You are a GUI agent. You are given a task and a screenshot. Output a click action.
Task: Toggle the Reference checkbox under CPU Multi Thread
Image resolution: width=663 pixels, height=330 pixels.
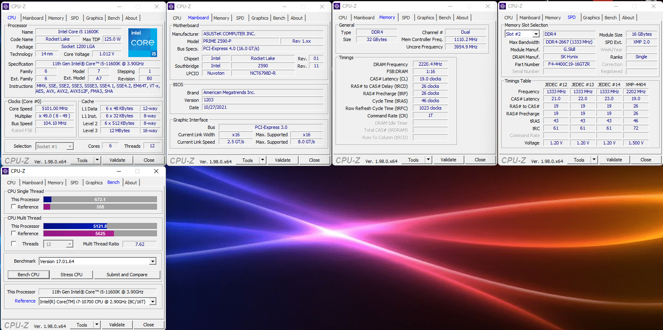click(14, 234)
